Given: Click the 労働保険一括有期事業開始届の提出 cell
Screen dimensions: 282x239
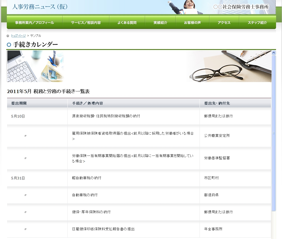Looking at the screenshot, I should click(133, 158).
